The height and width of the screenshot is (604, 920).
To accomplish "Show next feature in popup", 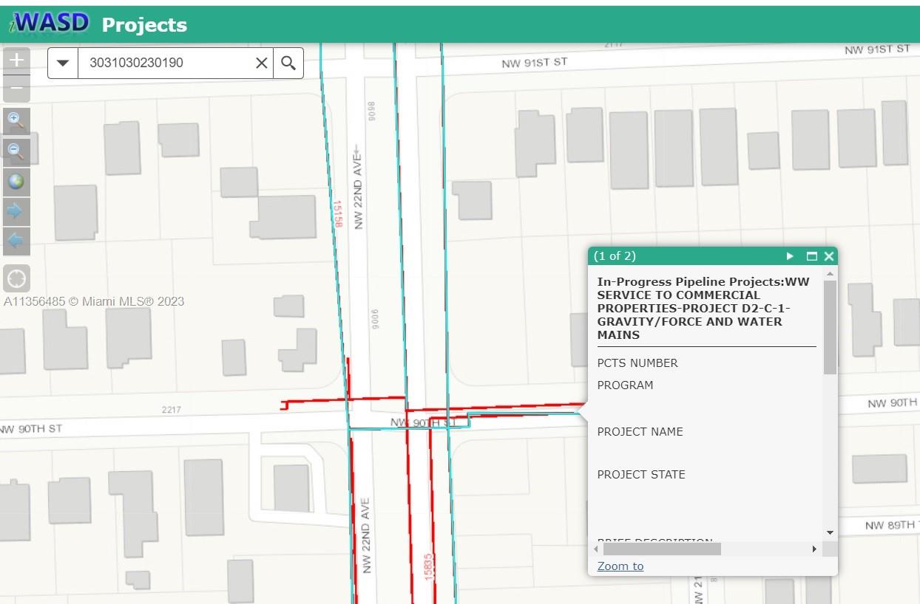I will (790, 256).
